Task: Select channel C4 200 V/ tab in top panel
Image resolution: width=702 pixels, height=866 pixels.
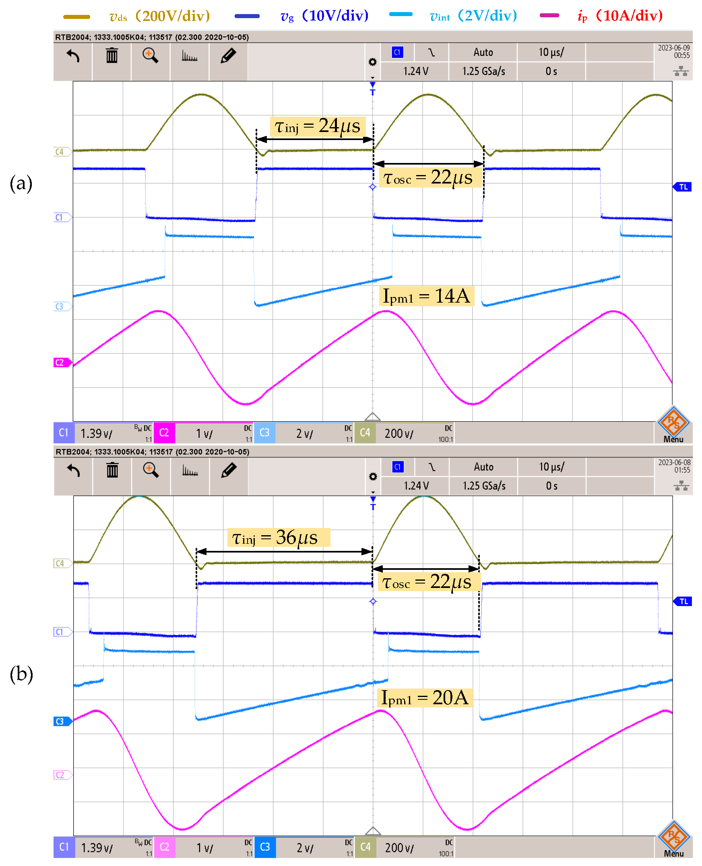Action: [405, 433]
